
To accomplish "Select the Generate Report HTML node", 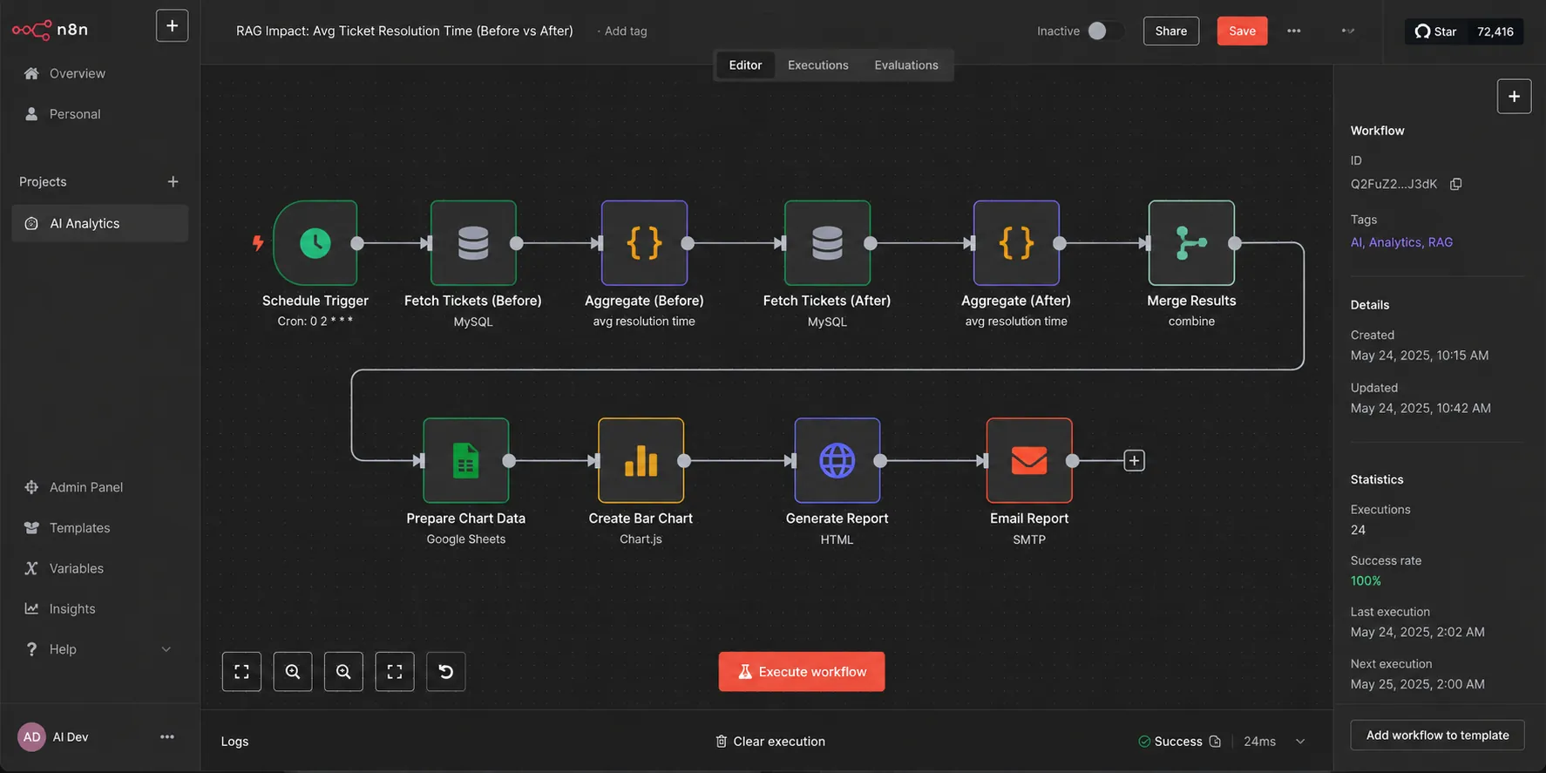I will click(837, 460).
